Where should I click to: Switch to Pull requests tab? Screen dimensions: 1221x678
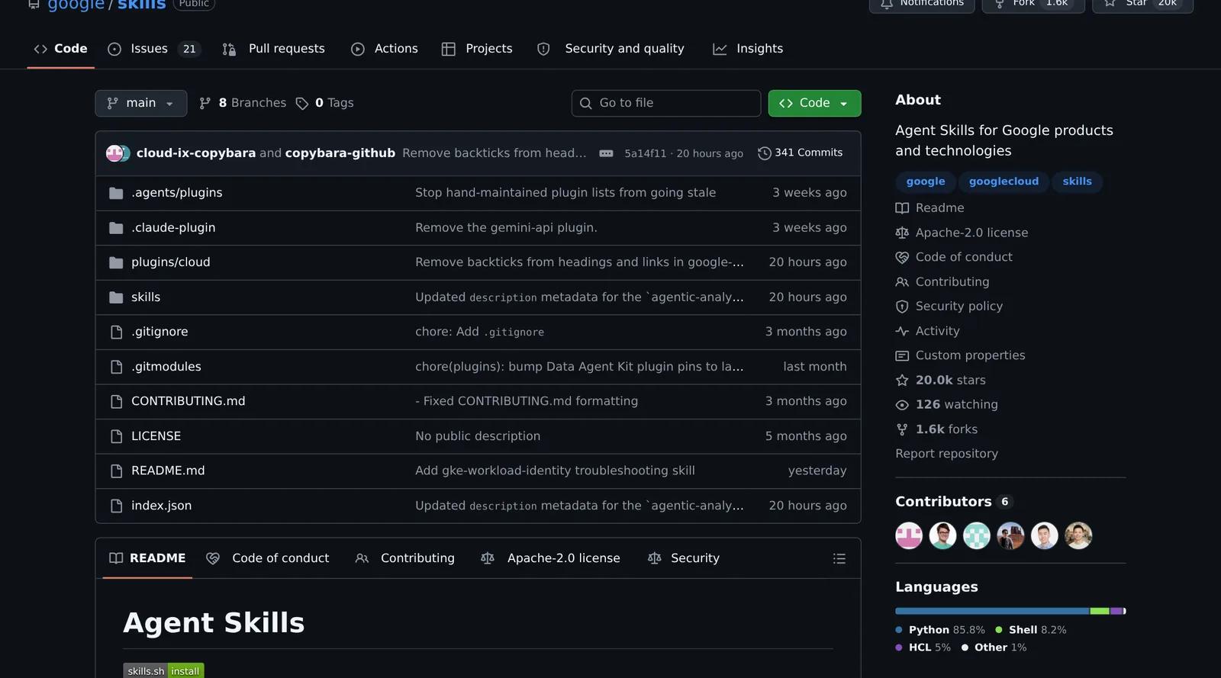[x=273, y=49]
